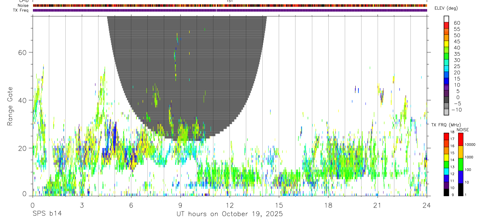Click the '24' tick label on the time axis

[x=427, y=205]
